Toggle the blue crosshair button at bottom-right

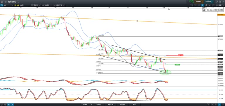219,105
